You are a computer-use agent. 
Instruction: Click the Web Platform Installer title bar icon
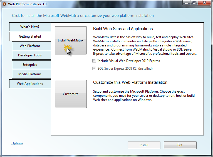4,4
